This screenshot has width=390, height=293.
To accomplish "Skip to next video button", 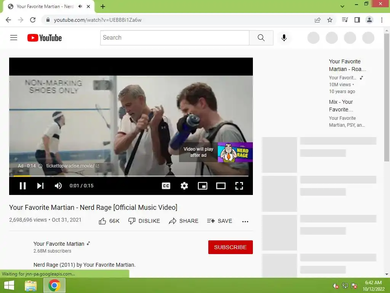I will (40, 186).
